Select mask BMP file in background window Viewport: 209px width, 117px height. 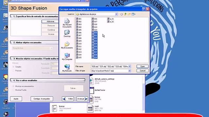pos(95,108)
